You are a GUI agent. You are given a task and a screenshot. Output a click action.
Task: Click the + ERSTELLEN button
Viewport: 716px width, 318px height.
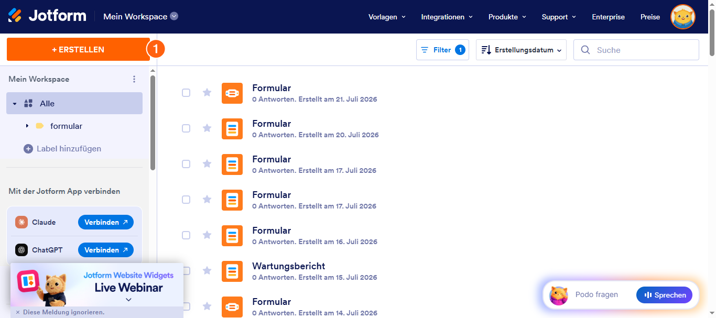pos(78,49)
